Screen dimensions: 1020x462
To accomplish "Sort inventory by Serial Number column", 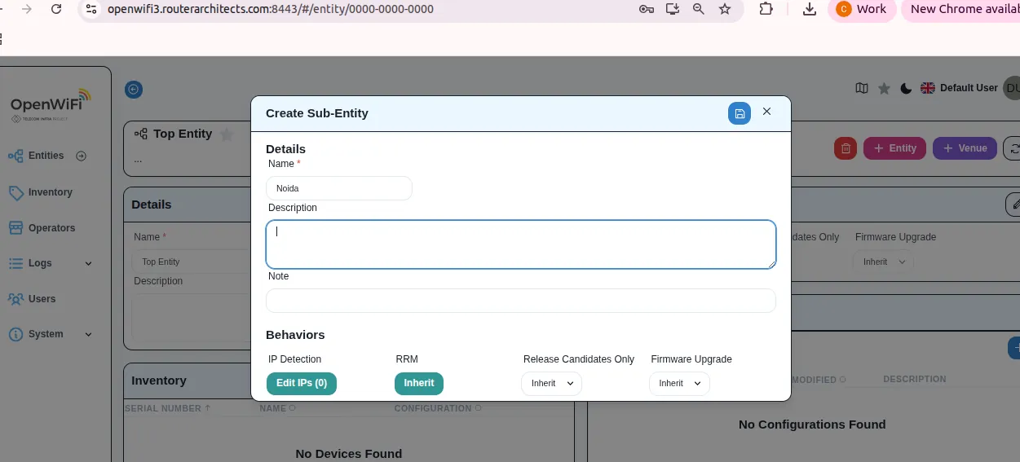I will pos(167,408).
